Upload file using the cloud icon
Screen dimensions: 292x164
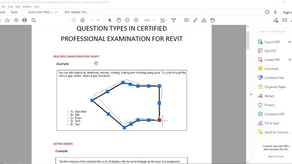coord(16,20)
